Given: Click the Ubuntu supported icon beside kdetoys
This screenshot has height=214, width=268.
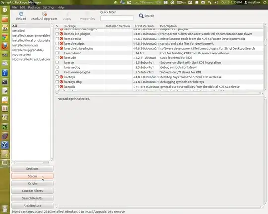Looking at the screenshot, I should [x=61, y=77].
